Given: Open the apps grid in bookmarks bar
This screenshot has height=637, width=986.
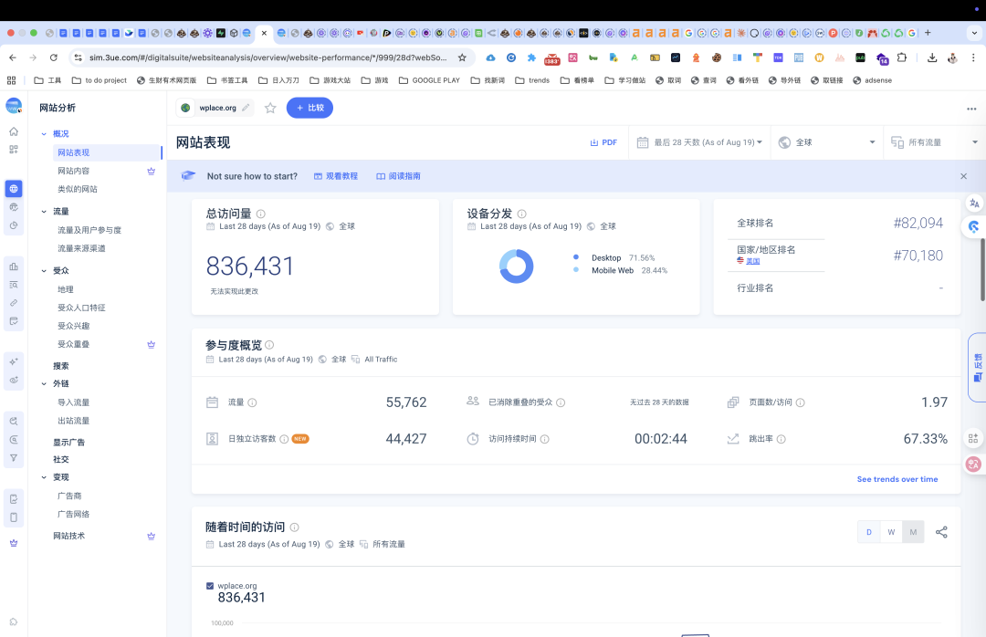Looking at the screenshot, I should (x=11, y=80).
